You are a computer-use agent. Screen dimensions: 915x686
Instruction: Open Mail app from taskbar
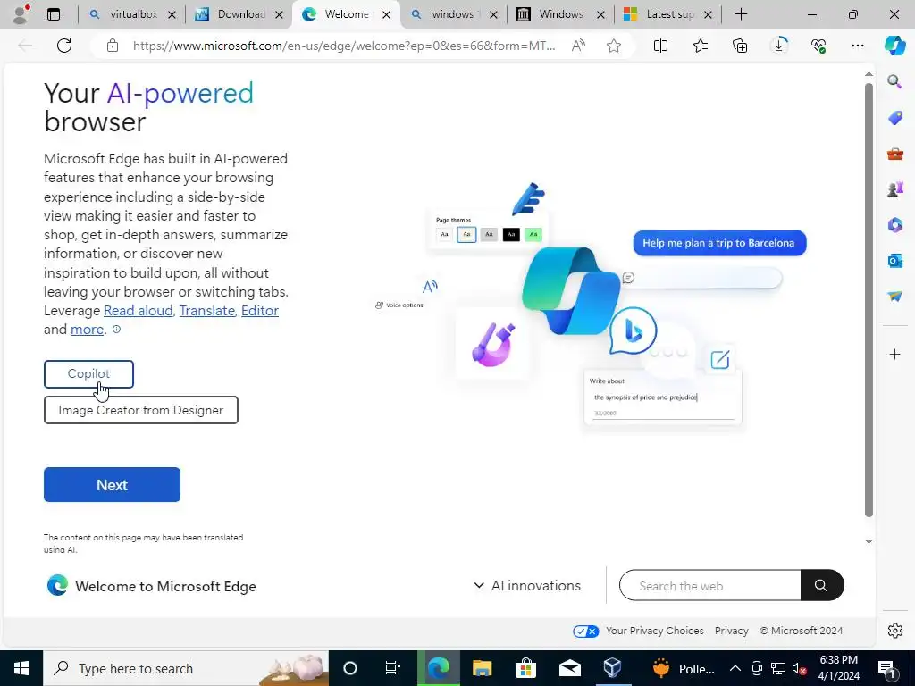pos(569,668)
